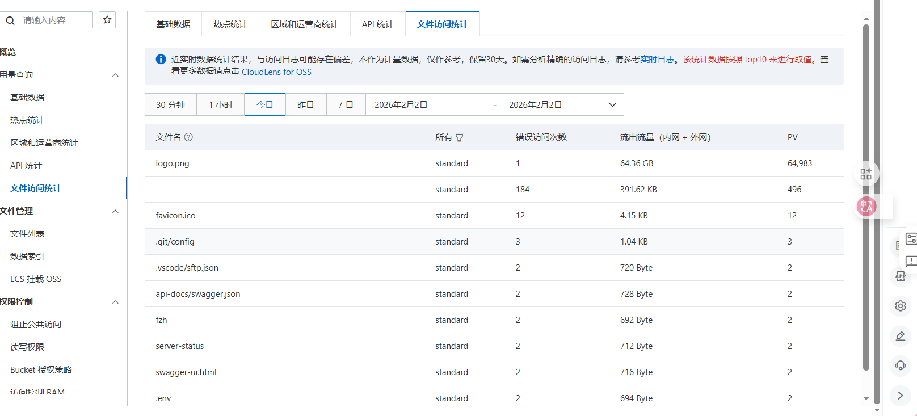Open the CloudLens for OSS link
917x416 pixels.
[x=276, y=72]
